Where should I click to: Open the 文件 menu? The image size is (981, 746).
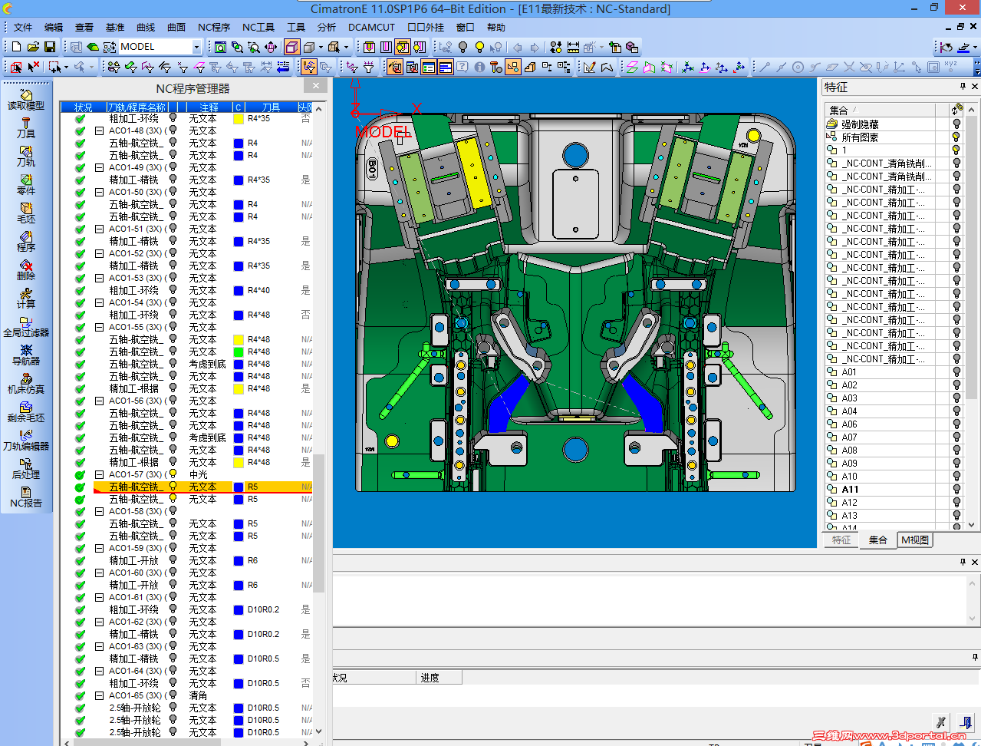tap(23, 27)
